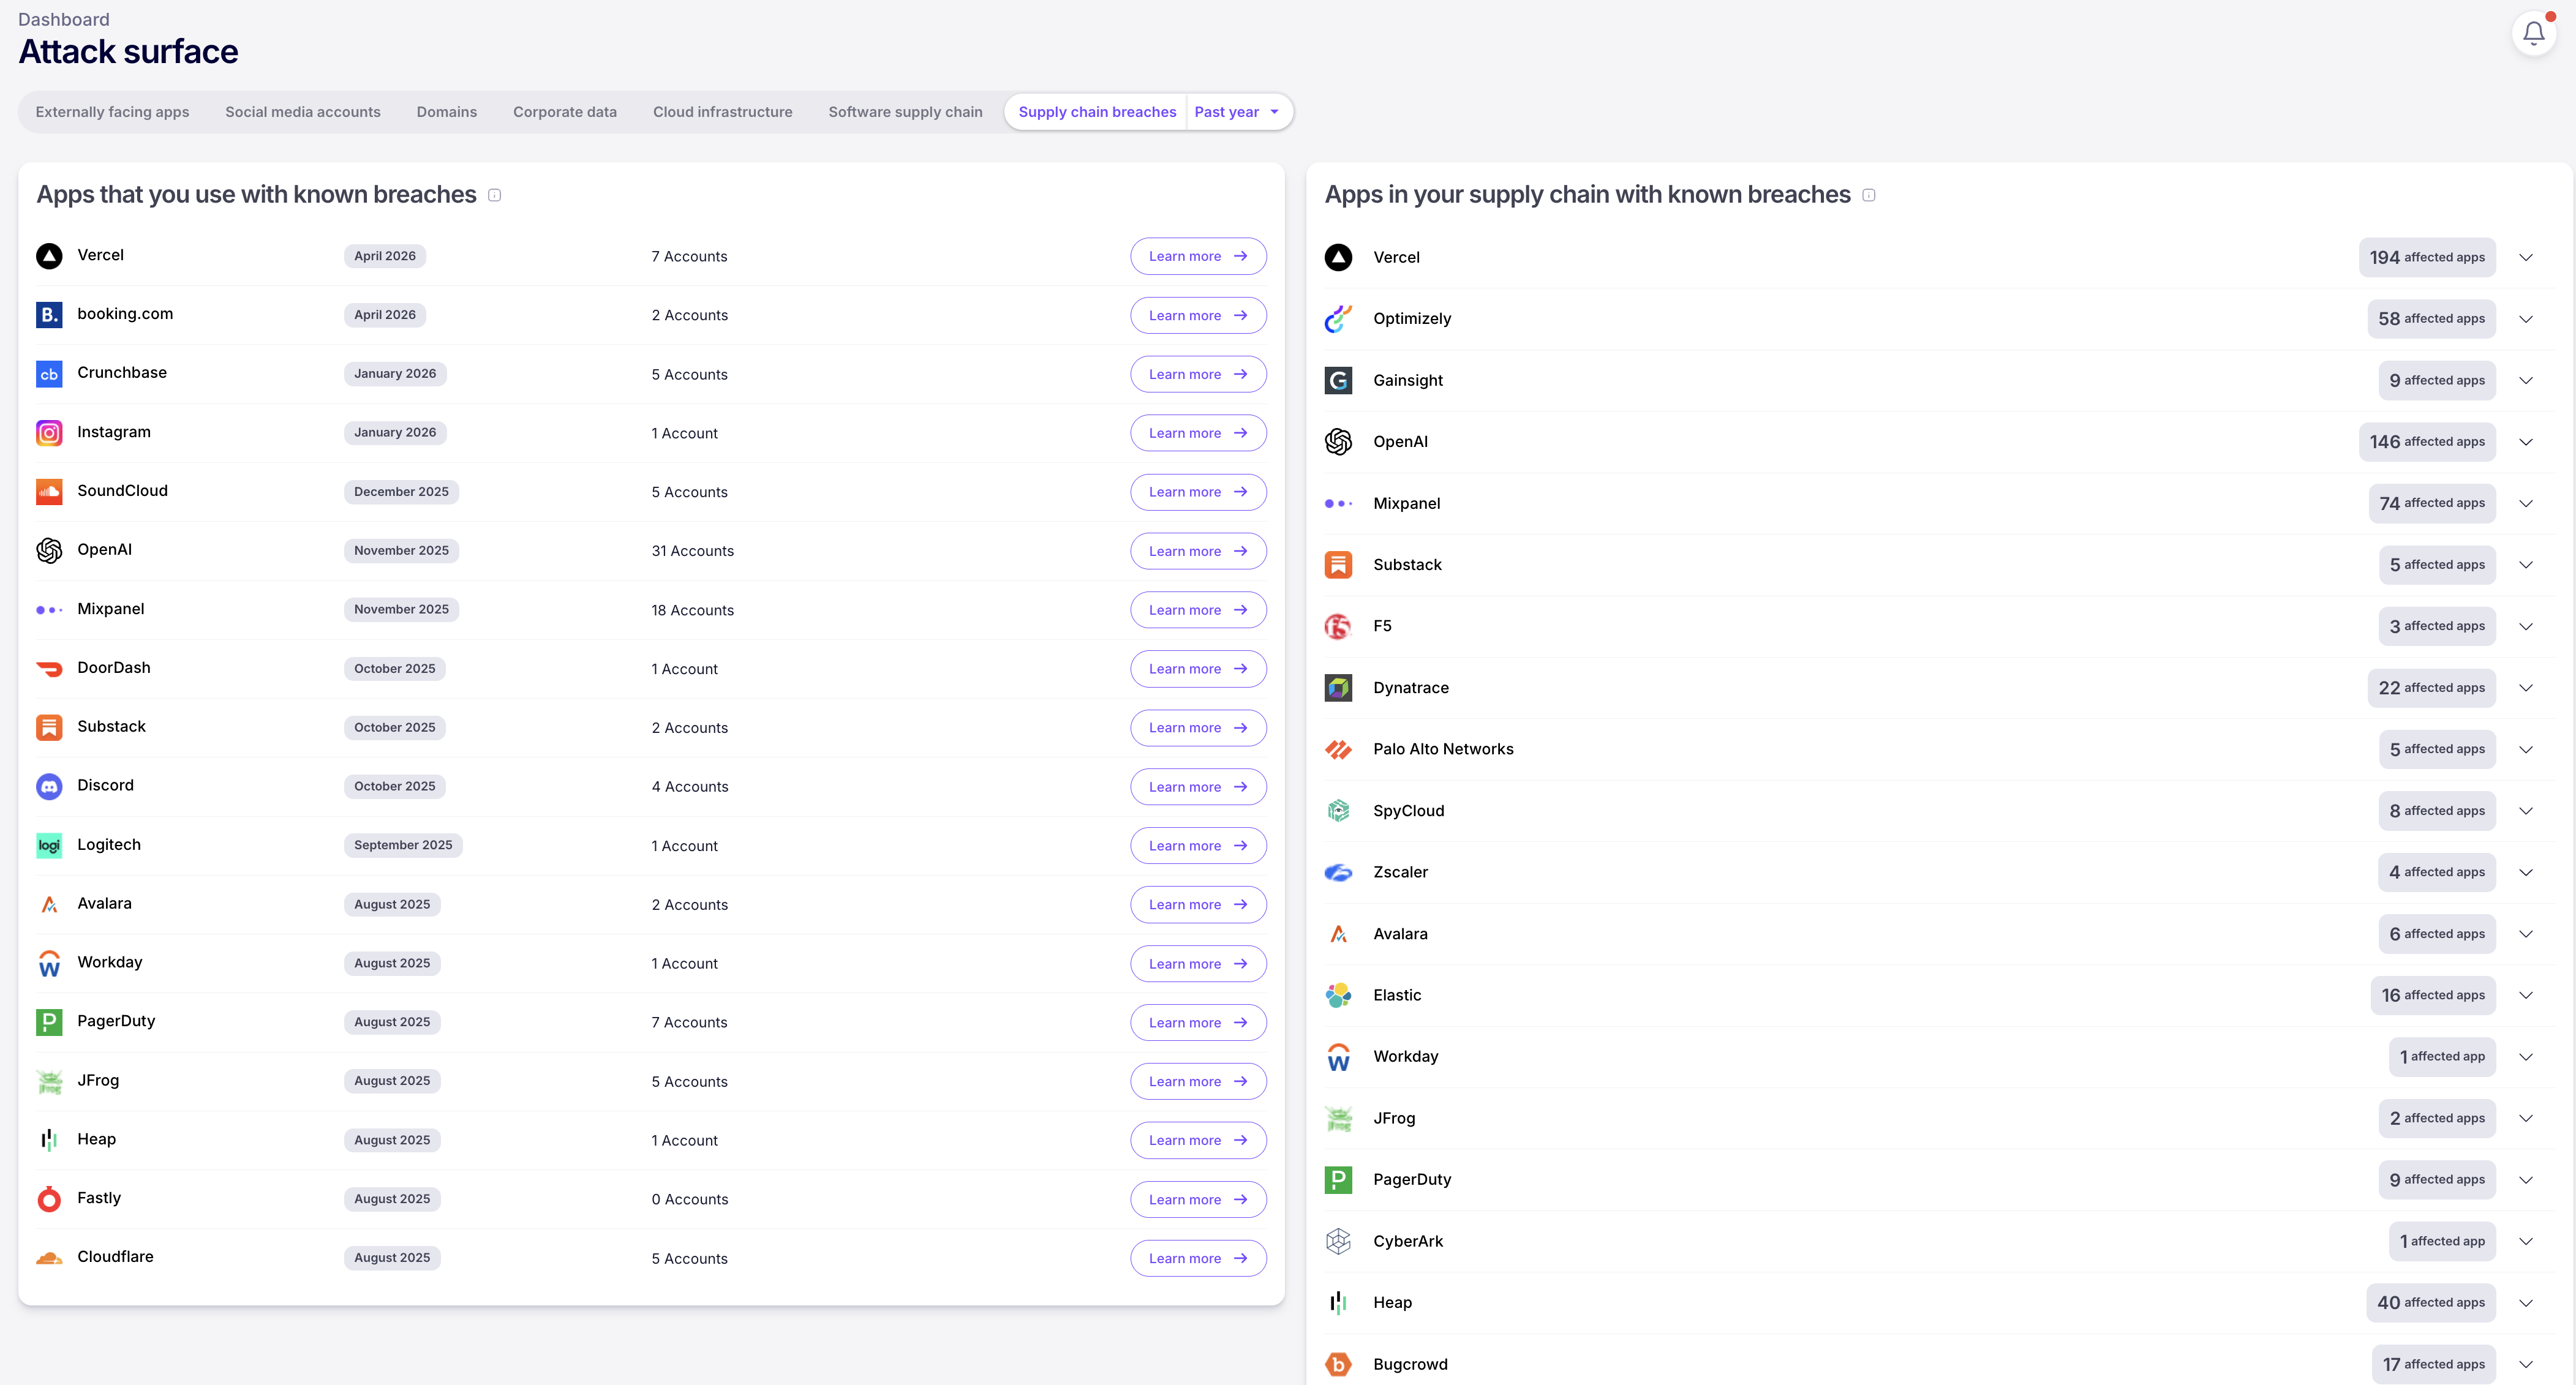Image resolution: width=2576 pixels, height=1385 pixels.
Task: Select the Corporate data tab
Action: tap(565, 112)
